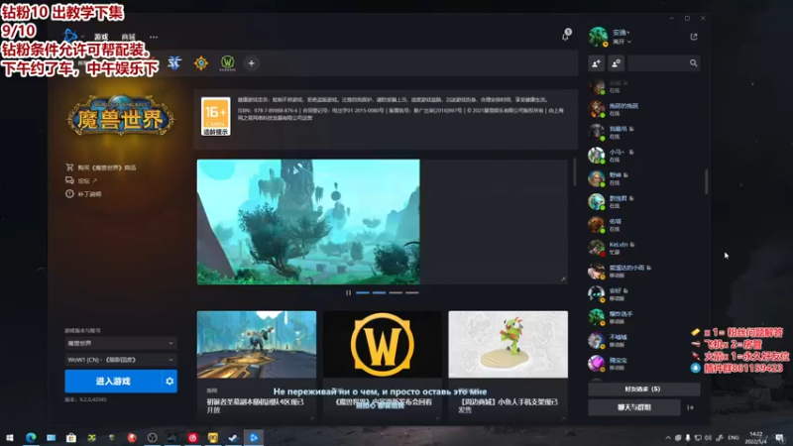Open Steam from the taskbar
The width and height of the screenshot is (793, 446).
tap(233, 437)
